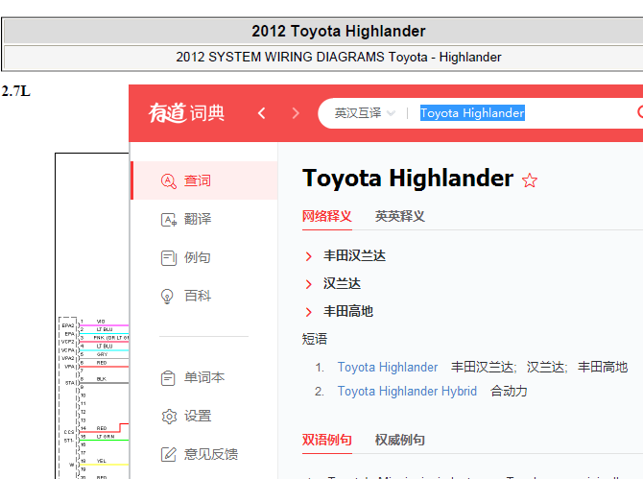The height and width of the screenshot is (479, 643).
Task: Click the 翻译 translate icon
Action: tap(169, 220)
